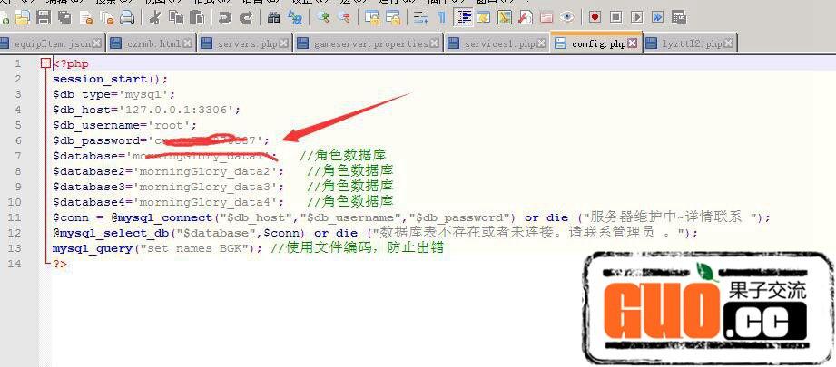
Task: Toggle word wrap in the toolbar
Action: tap(420, 17)
